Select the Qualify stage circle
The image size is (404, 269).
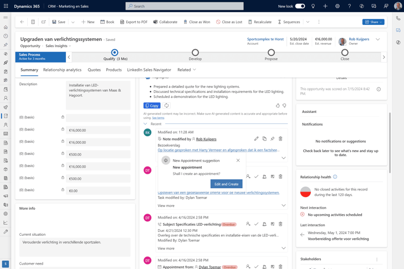pos(114,53)
